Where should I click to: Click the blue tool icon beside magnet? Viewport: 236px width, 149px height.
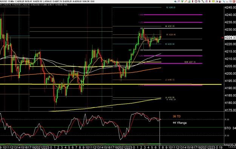[x=224, y=2]
